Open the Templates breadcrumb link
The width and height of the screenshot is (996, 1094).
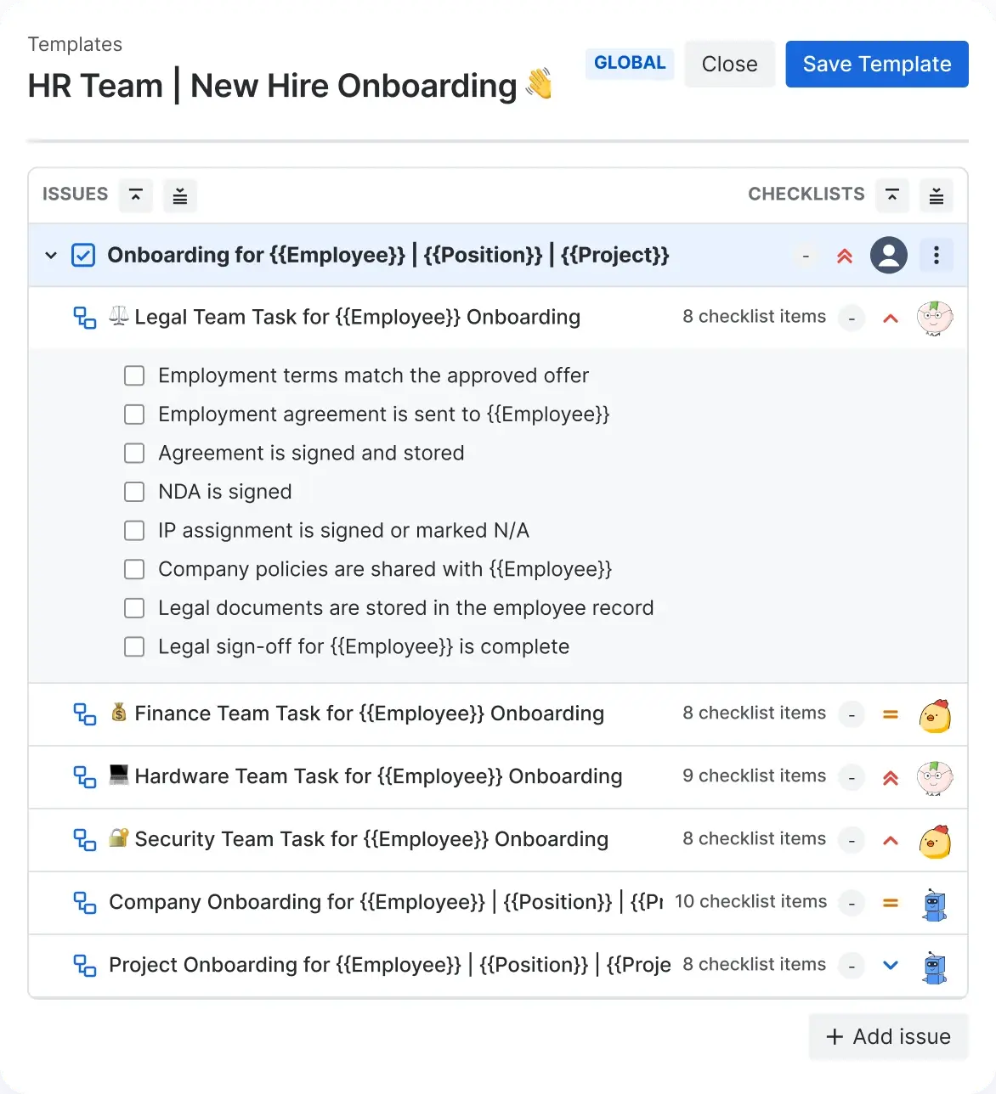click(x=75, y=45)
